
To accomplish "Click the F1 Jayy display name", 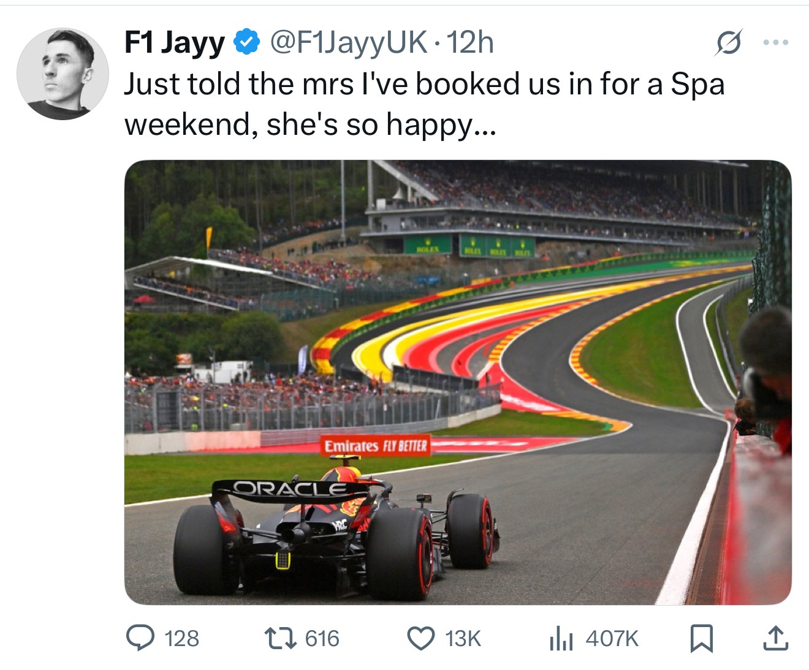I will point(175,43).
